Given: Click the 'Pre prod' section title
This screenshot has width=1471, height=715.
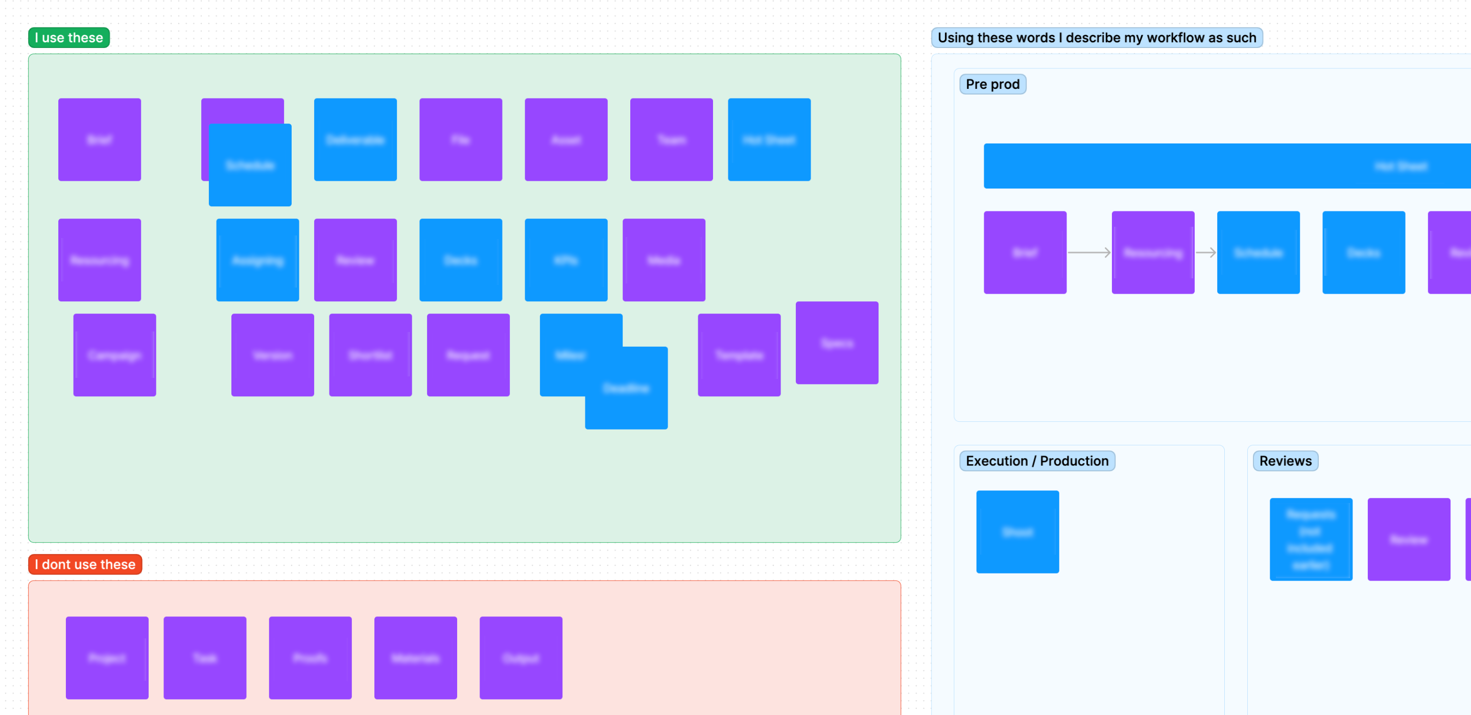Looking at the screenshot, I should coord(992,84).
